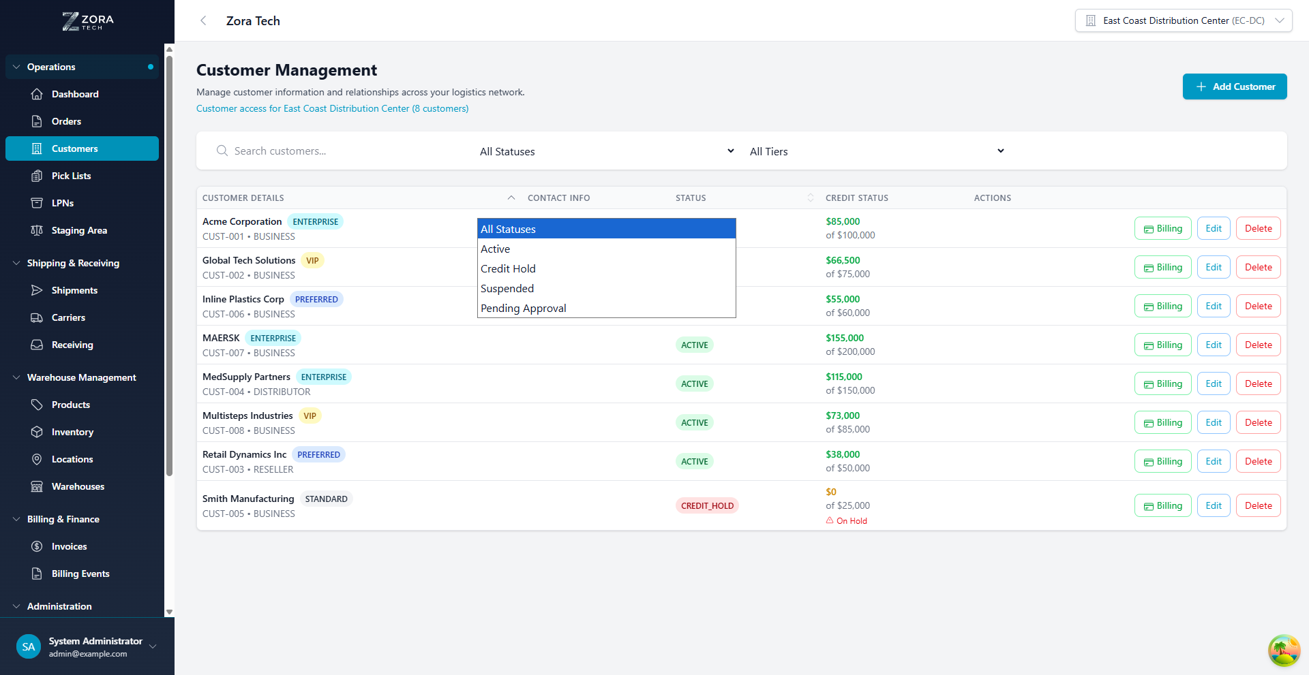Open the Carriers page
Viewport: 1309px width, 675px height.
pyautogui.click(x=70, y=317)
